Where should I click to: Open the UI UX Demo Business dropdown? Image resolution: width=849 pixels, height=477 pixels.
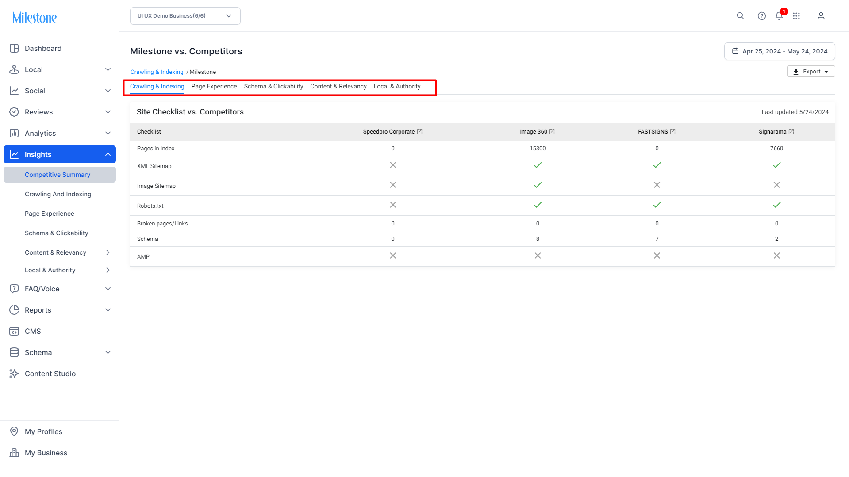(x=185, y=16)
